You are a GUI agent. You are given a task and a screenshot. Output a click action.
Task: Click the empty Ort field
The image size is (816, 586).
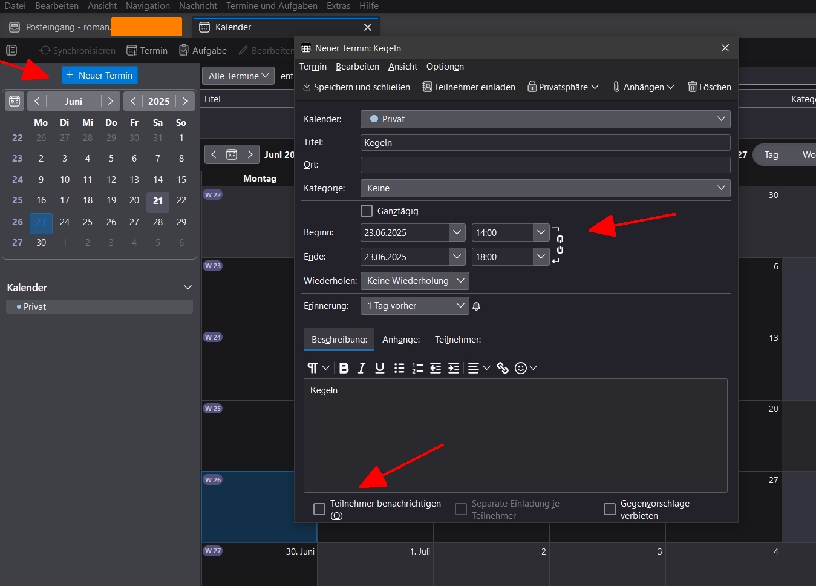(x=545, y=165)
